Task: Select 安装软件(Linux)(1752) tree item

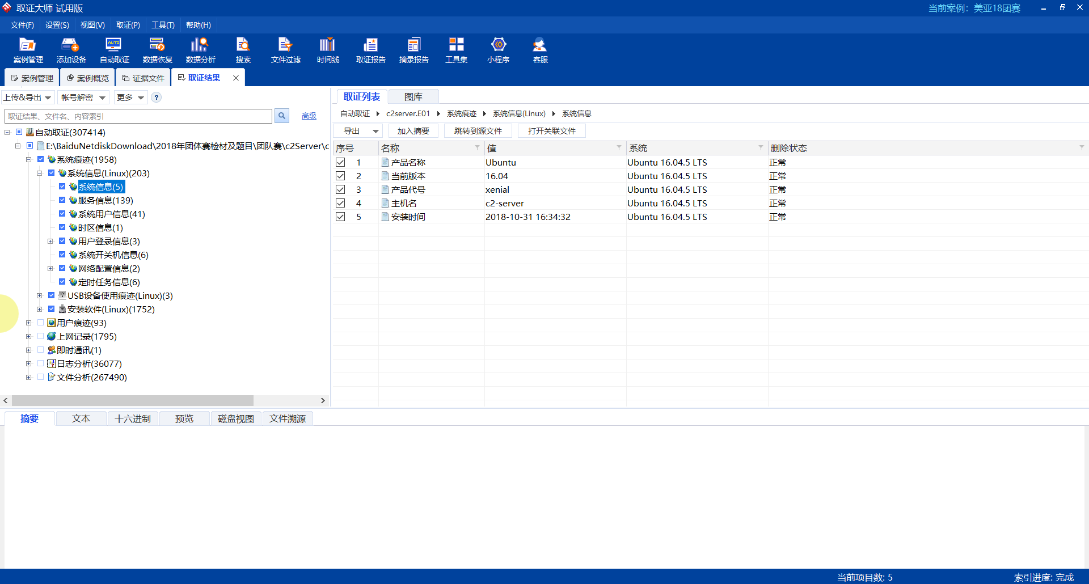Action: coord(111,309)
